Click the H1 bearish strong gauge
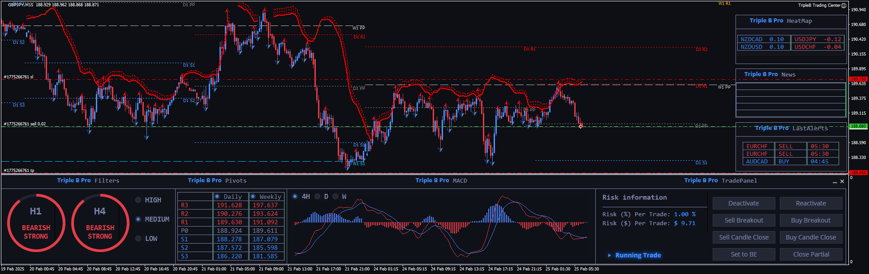869x274 pixels. pyautogui.click(x=36, y=223)
